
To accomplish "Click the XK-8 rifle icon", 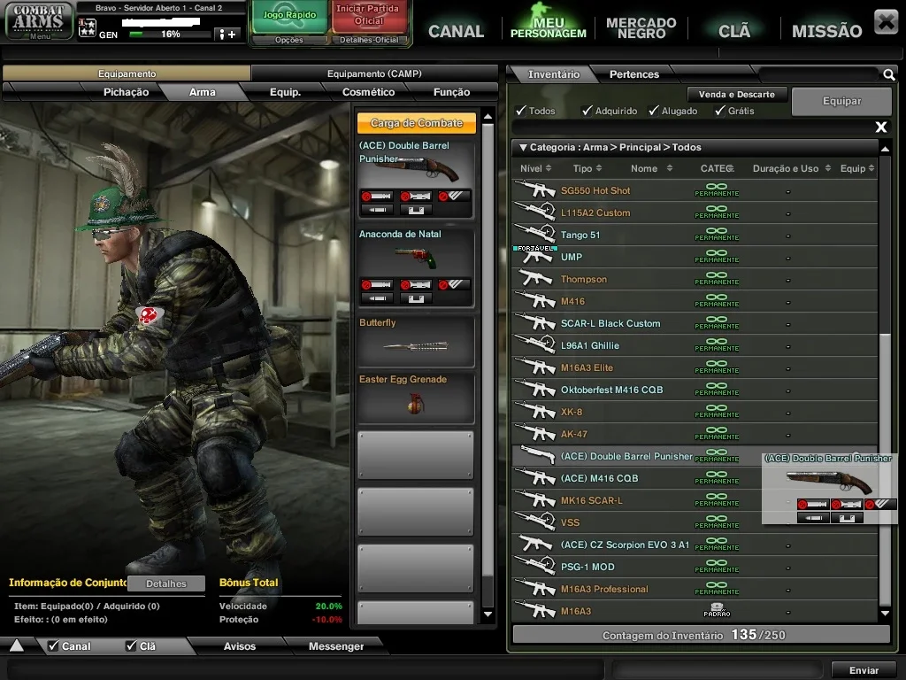I will click(535, 411).
